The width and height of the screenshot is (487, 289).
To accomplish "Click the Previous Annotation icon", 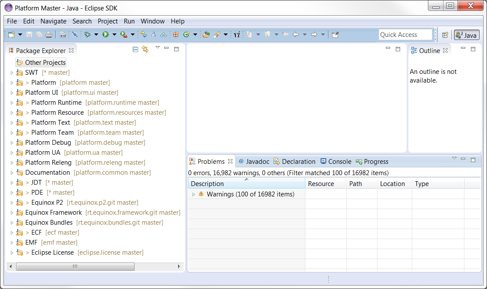I will [x=268, y=34].
